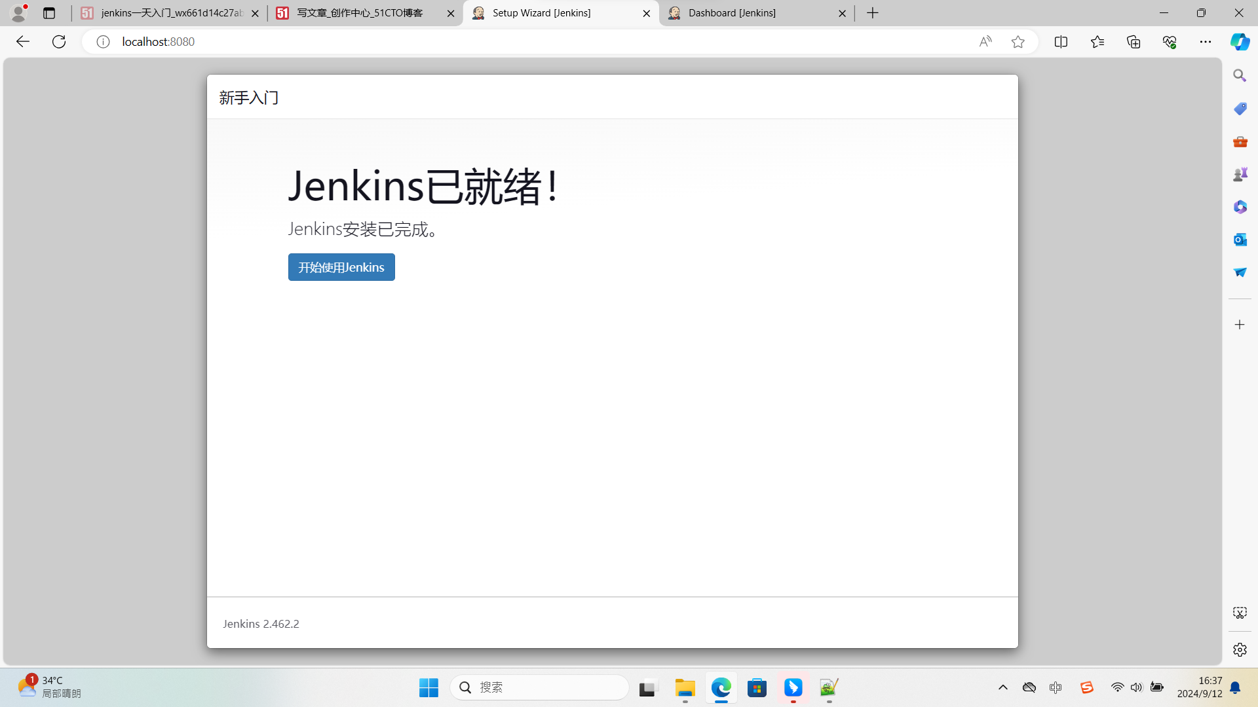
Task: Open a new browser tab
Action: coord(873,13)
